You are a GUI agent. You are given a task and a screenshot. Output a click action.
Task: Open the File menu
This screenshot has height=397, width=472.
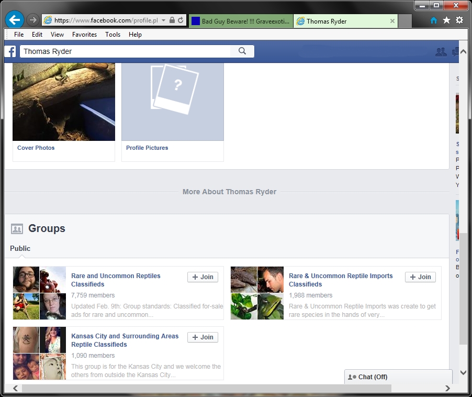point(19,35)
